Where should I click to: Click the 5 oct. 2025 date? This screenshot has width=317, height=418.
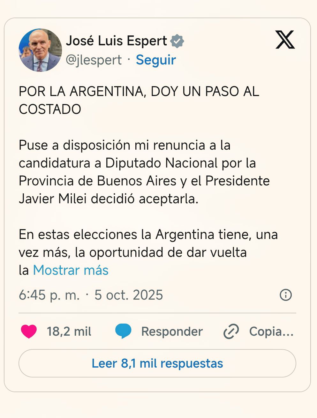[129, 295]
